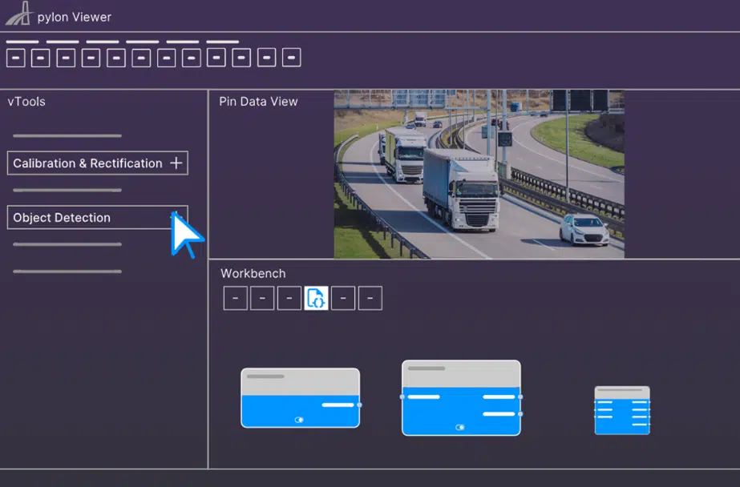Viewport: 740px width, 487px height.
Task: Click the pylon Viewer logo icon
Action: click(x=19, y=14)
